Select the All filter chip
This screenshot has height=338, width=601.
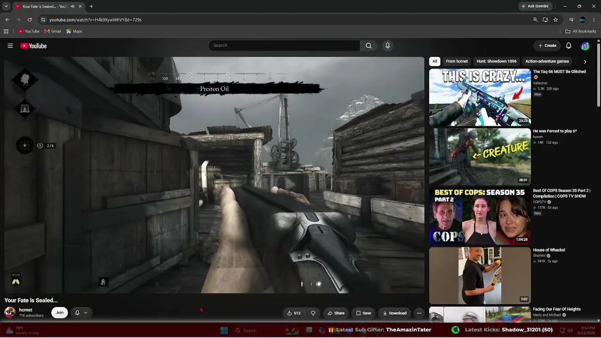click(x=435, y=61)
